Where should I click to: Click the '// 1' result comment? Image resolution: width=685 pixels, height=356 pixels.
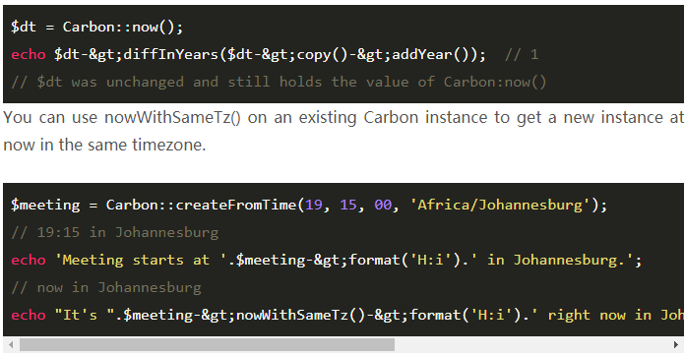click(x=522, y=54)
